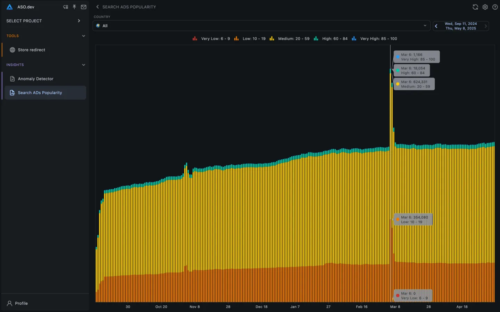
Task: Select the Anomaly Detector tool icon
Action: 12,79
